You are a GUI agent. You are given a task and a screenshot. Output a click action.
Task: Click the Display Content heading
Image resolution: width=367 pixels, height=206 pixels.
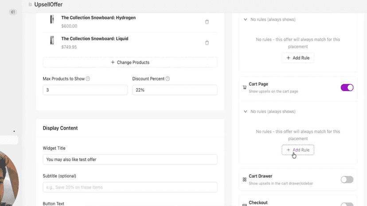(x=60, y=128)
